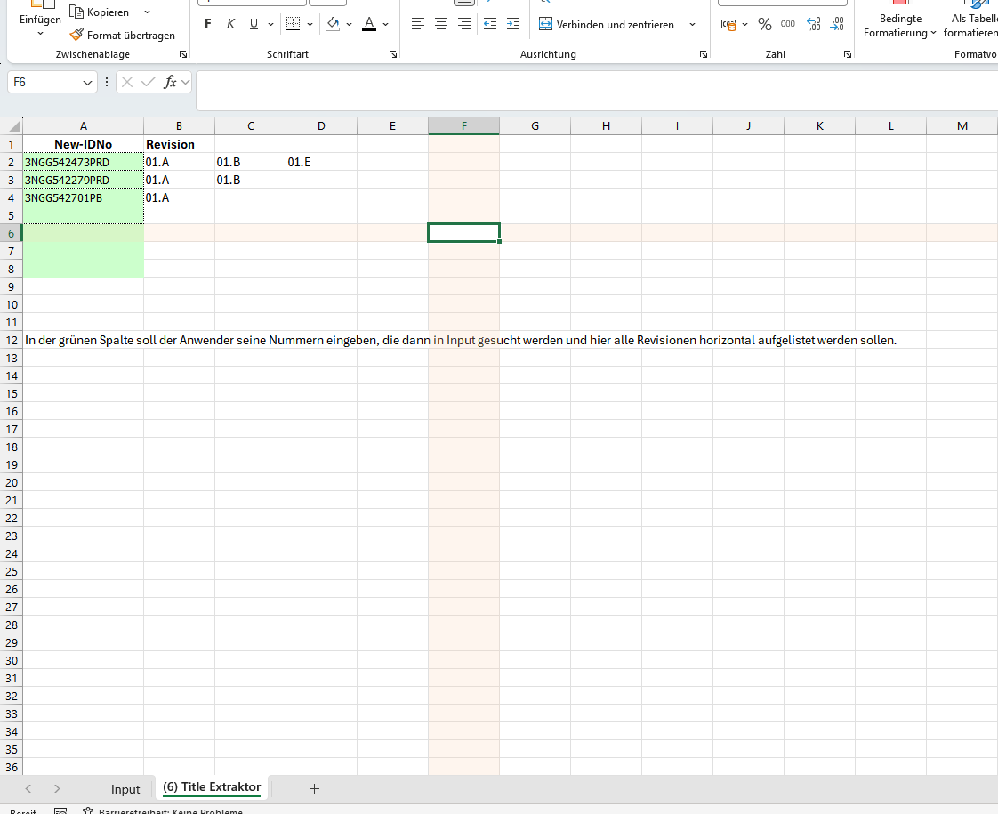998x814 pixels.
Task: Open the Name Box dropdown showing F6
Action: click(87, 83)
